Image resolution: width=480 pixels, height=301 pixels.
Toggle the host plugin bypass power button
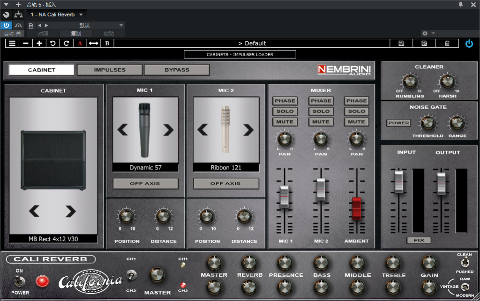pos(6,25)
